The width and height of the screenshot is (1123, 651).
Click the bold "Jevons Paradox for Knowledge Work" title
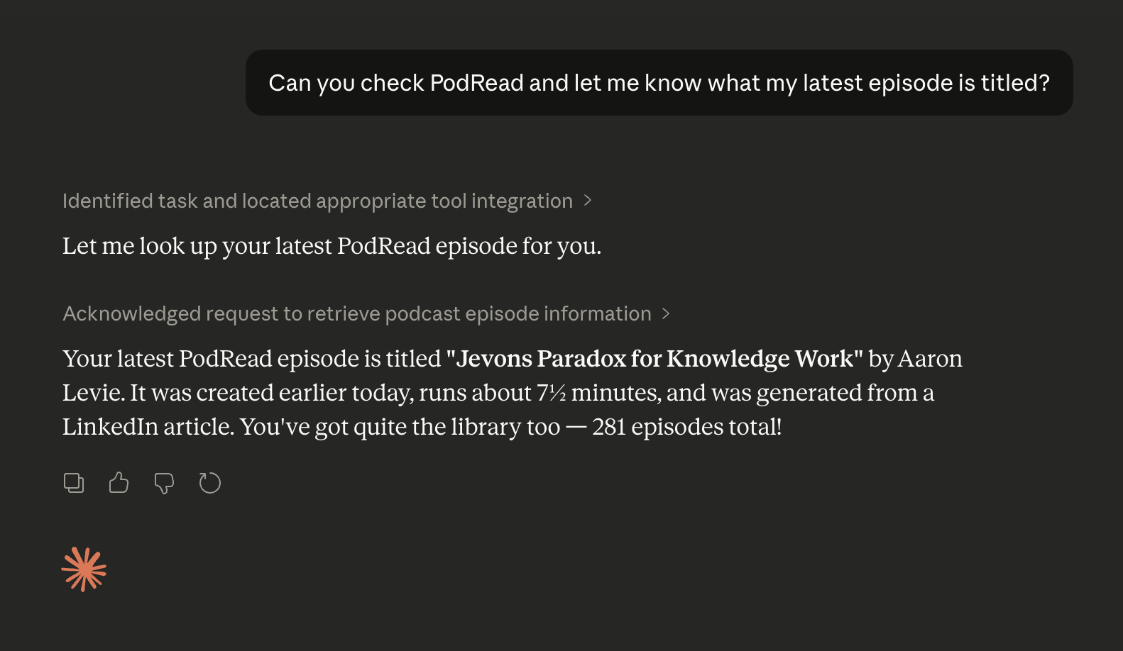tap(654, 359)
